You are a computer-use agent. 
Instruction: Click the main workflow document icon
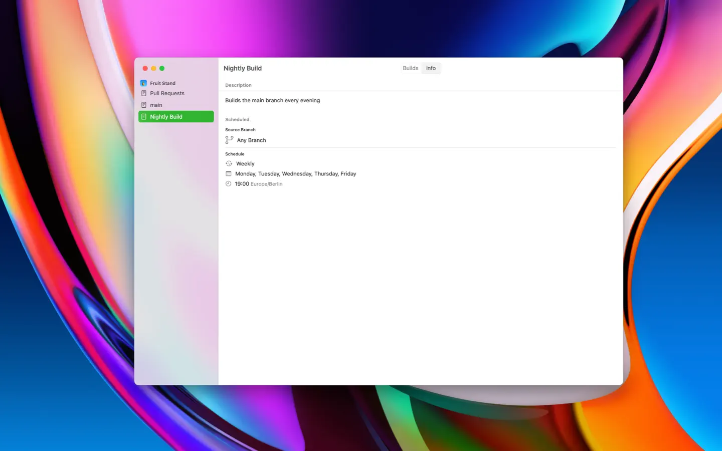[144, 105]
